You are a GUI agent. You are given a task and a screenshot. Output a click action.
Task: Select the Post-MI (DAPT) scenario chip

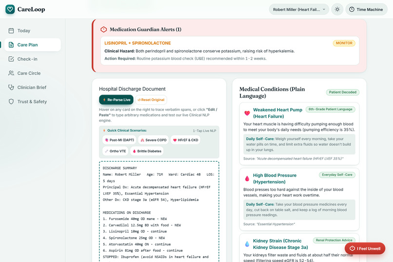[x=119, y=140]
